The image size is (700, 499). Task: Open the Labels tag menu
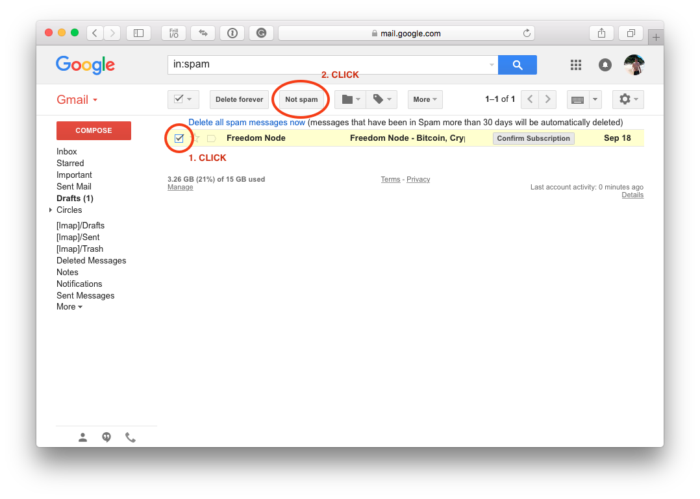382,99
